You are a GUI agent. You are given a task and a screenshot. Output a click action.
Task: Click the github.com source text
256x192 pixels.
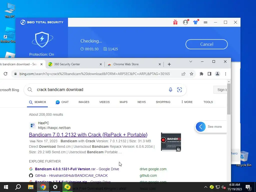pos(148,176)
